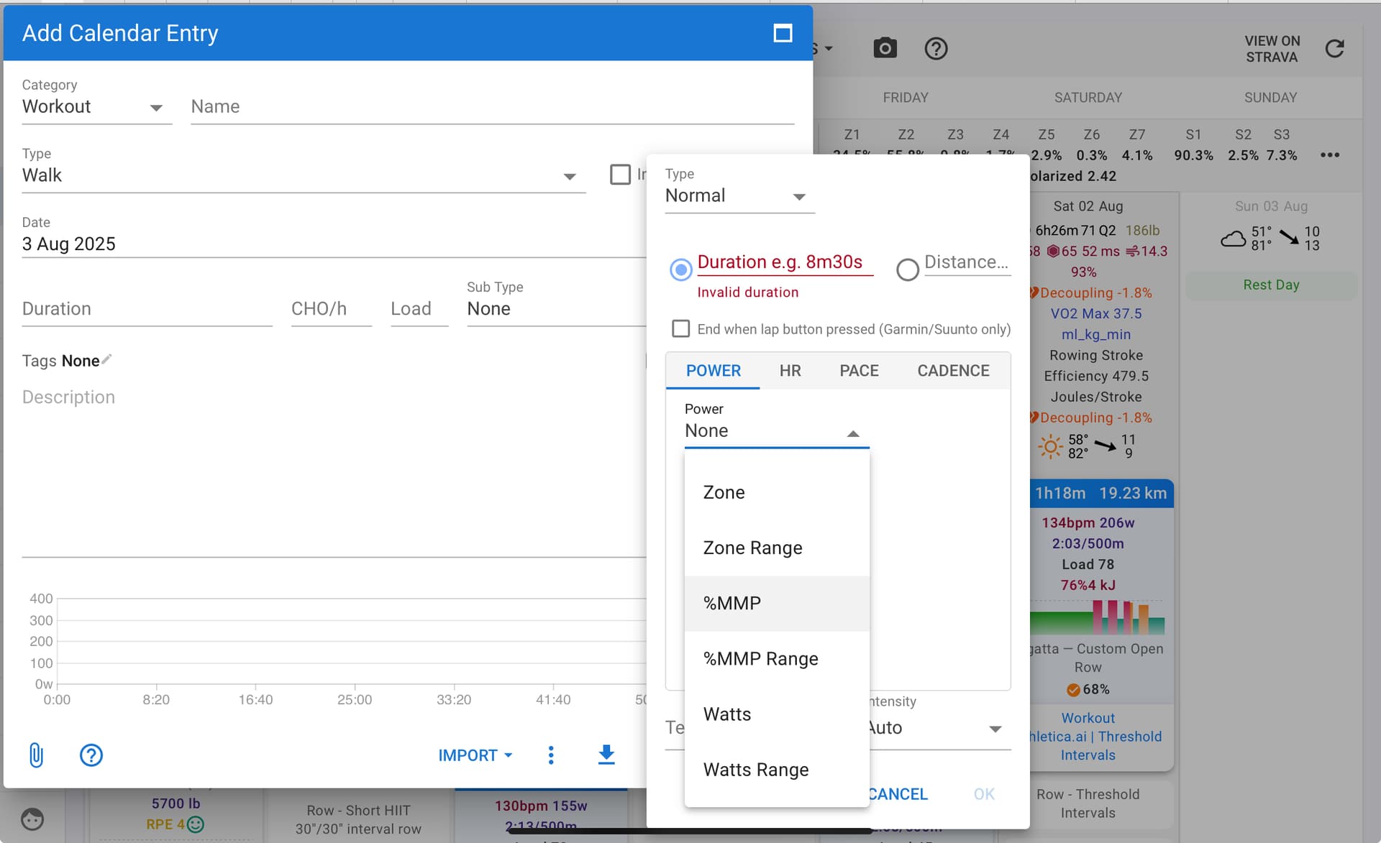Switch to the PACE tab
The width and height of the screenshot is (1381, 843).
859,371
